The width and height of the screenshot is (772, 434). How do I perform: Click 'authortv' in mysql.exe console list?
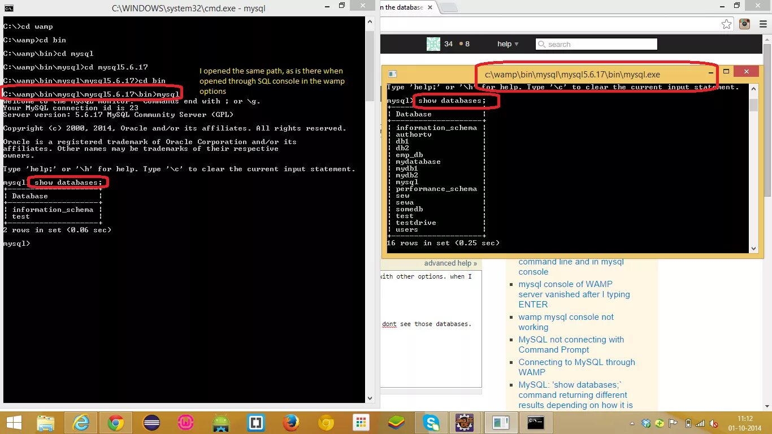point(414,134)
